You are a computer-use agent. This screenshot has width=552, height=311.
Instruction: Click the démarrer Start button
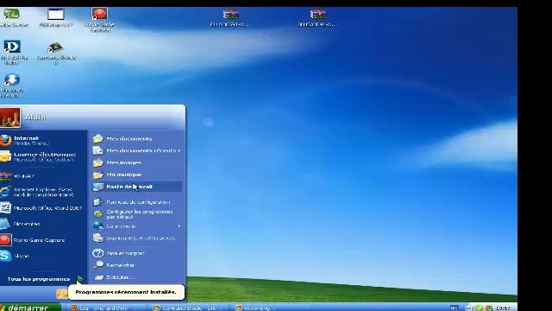tap(30, 308)
